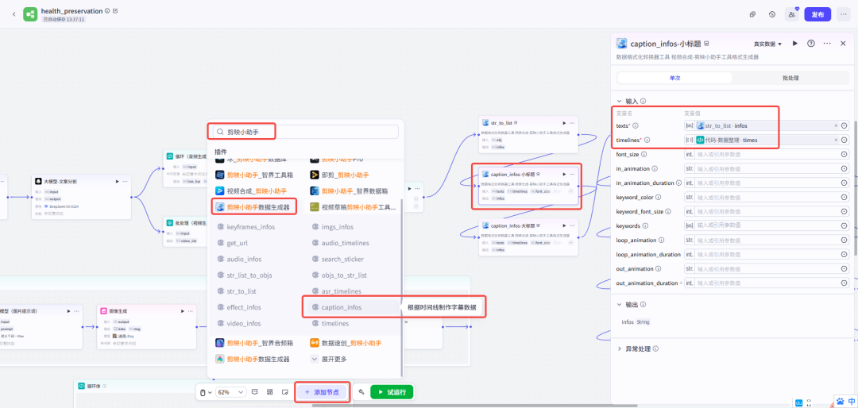Choose the imgs_infos tool

click(x=338, y=226)
